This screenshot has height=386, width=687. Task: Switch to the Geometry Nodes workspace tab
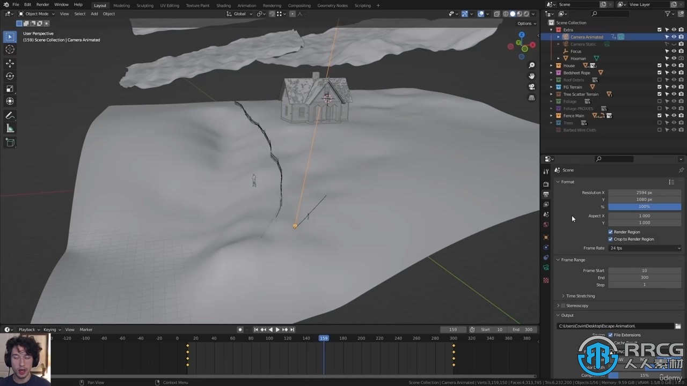332,5
